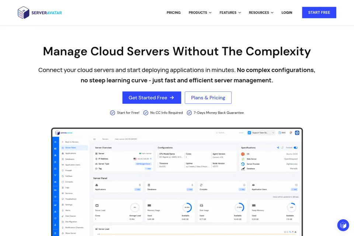Click the home icon on Server Load chart
Image resolution: width=354 pixels, height=236 pixels.
[x=295, y=232]
